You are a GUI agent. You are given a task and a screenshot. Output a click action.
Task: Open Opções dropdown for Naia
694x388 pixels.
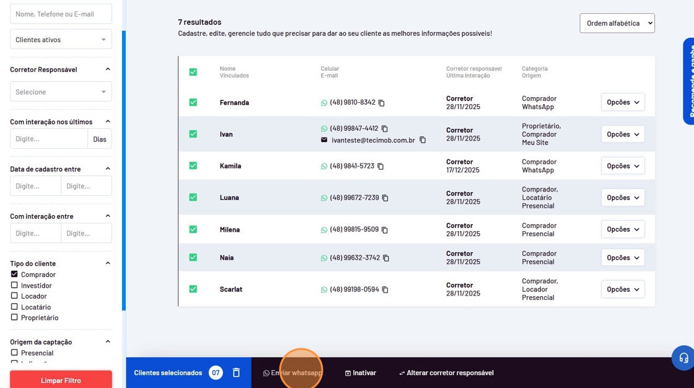click(x=622, y=258)
